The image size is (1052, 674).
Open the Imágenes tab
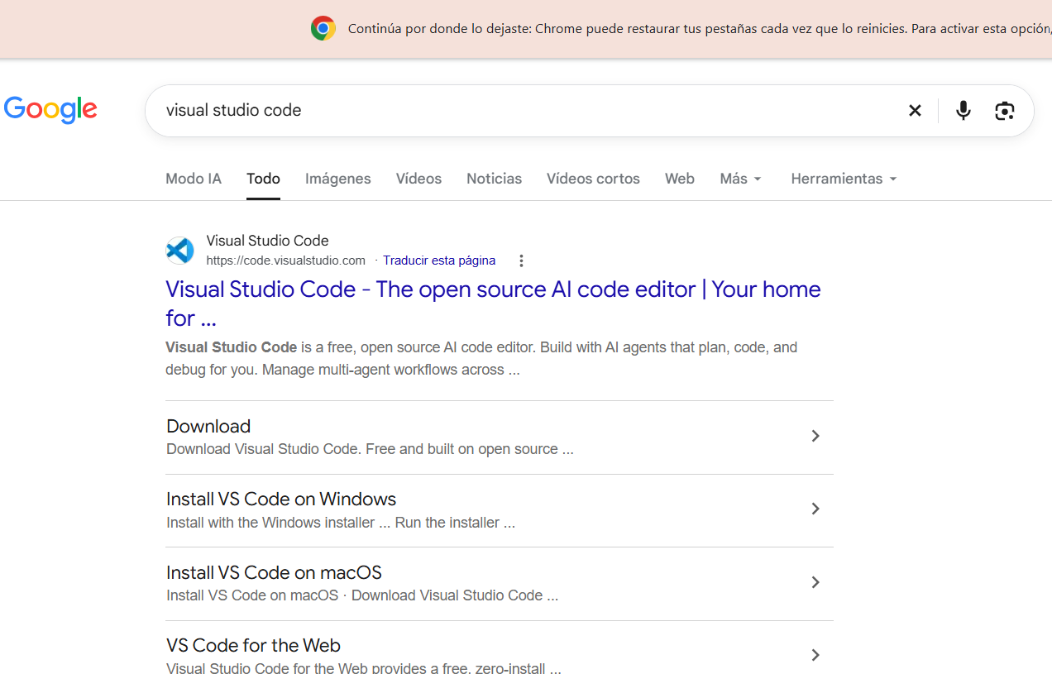coord(337,179)
